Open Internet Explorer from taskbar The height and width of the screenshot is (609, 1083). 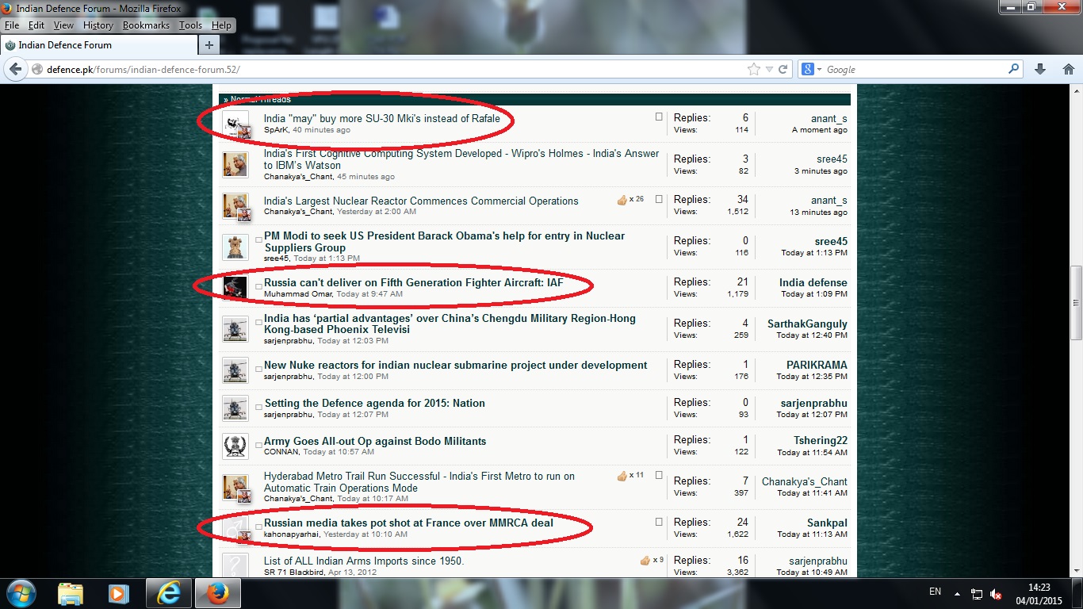point(168,593)
